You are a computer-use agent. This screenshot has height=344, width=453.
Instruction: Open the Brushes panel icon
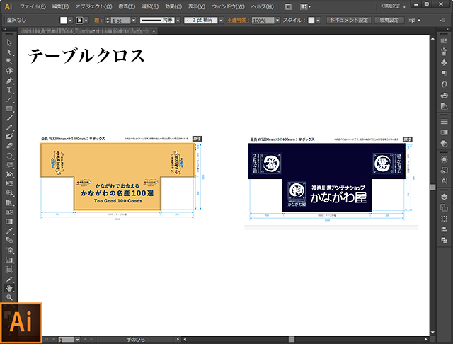click(x=444, y=52)
